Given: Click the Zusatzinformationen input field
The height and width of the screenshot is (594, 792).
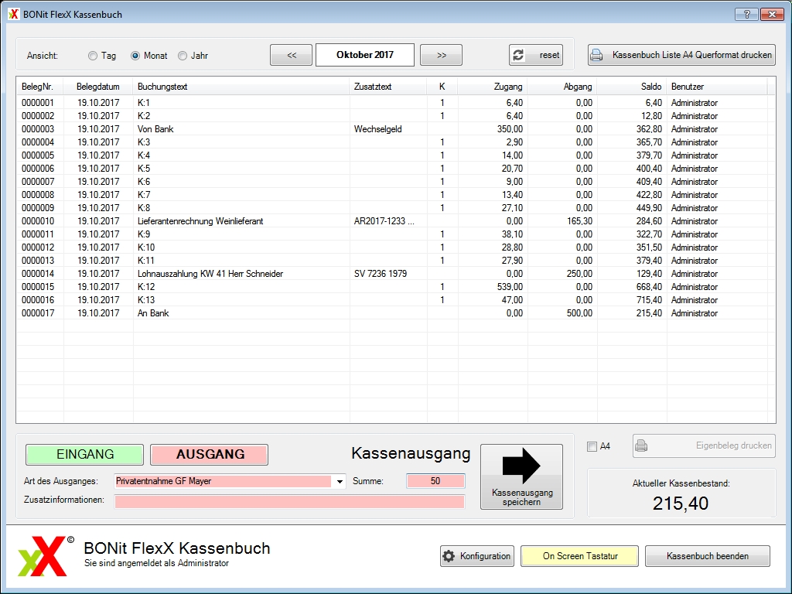Looking at the screenshot, I should point(289,501).
